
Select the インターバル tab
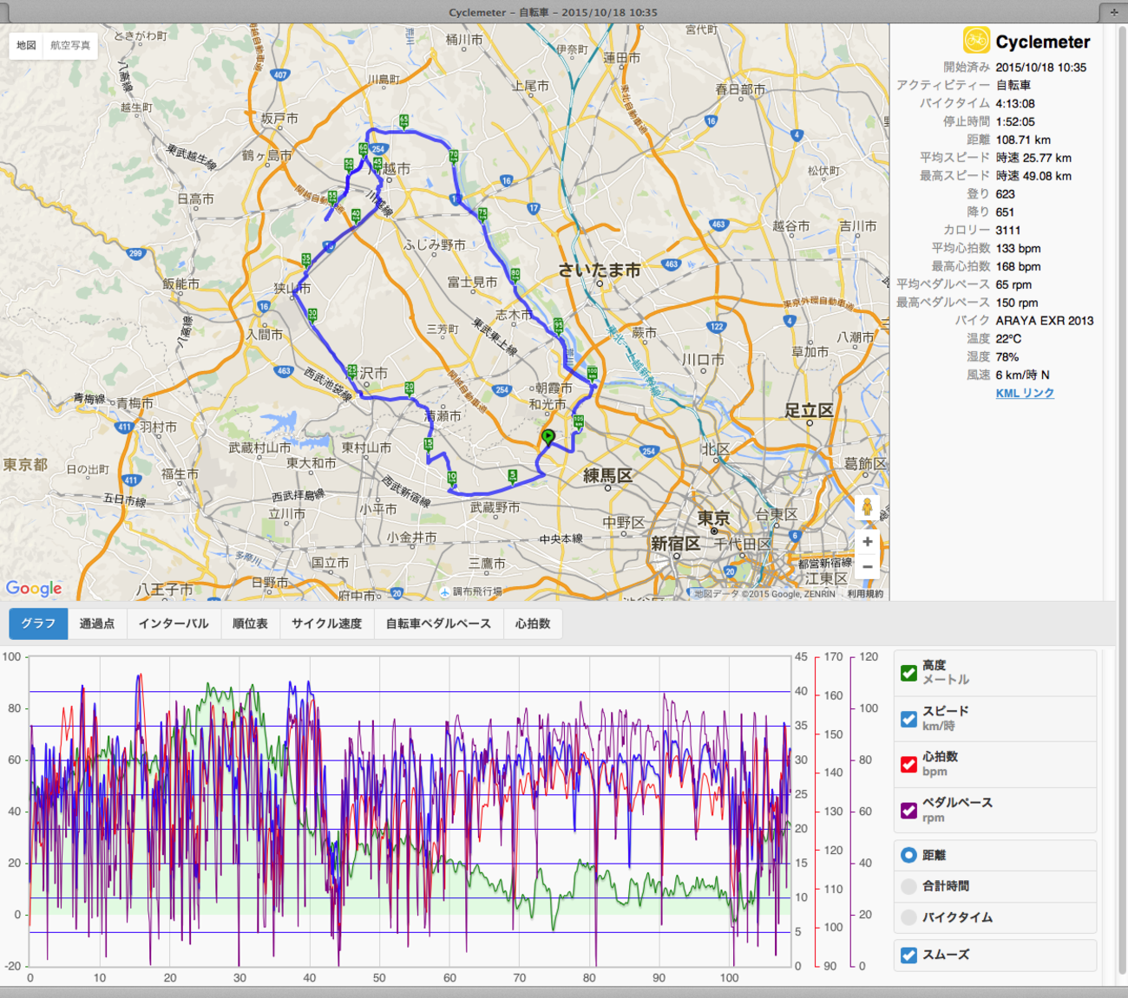pos(174,623)
